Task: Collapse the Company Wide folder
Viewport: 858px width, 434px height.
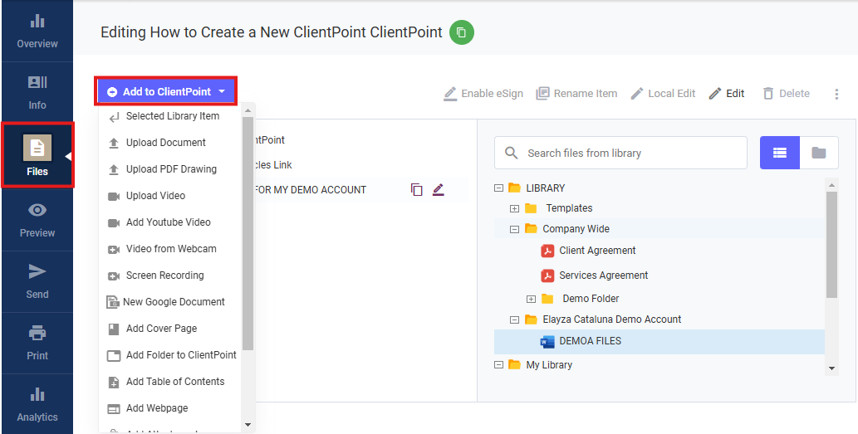Action: (514, 230)
